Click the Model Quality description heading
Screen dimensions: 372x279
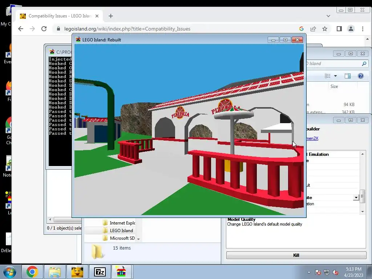(x=241, y=219)
